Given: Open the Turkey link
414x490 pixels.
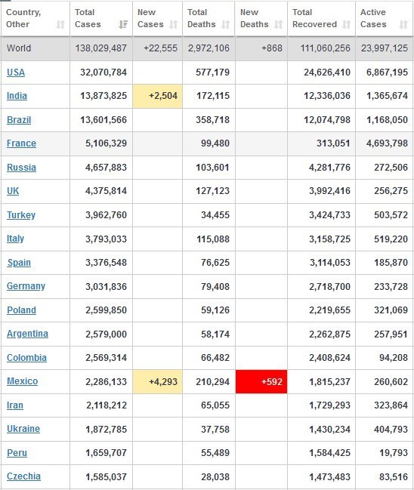Looking at the screenshot, I should coord(21,215).
